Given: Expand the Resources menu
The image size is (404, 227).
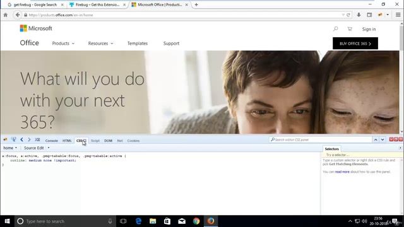Looking at the screenshot, I should click(101, 44).
